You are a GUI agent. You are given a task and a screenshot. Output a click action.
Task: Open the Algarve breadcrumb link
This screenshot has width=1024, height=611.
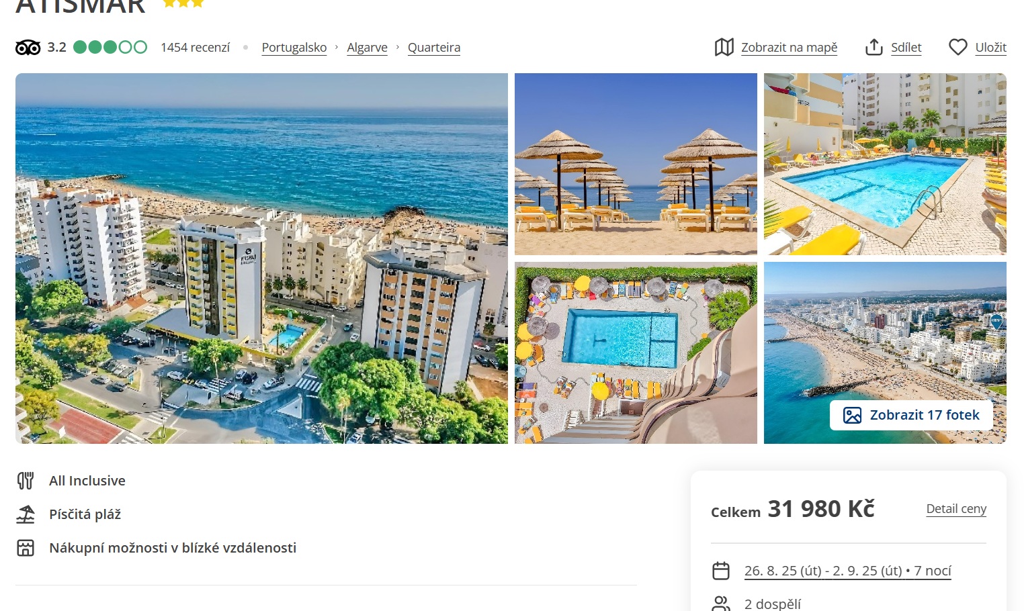368,48
